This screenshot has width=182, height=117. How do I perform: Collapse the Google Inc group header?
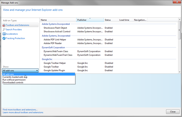pos(47,59)
